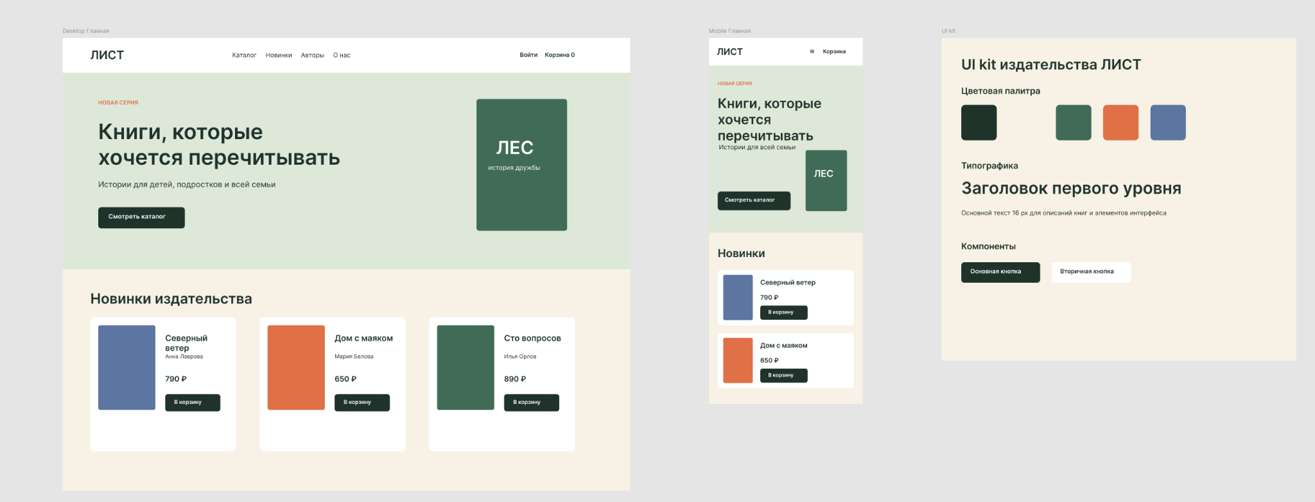Add Дом с маяком to cart in Desktop frame
Viewport: 1315px width, 502px height.
[362, 403]
